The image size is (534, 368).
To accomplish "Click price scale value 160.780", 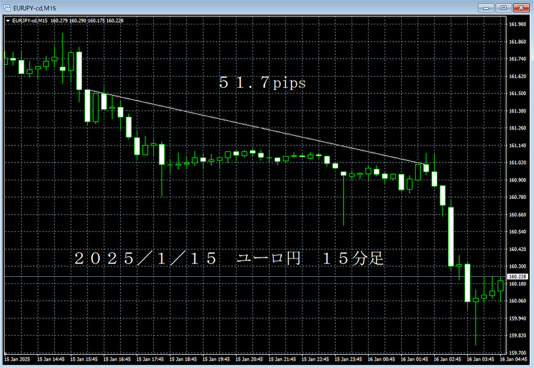I will click(x=517, y=197).
